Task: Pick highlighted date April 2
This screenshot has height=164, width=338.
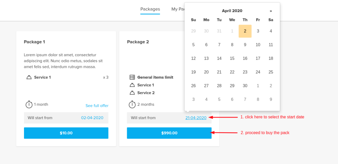Action: [x=245, y=31]
